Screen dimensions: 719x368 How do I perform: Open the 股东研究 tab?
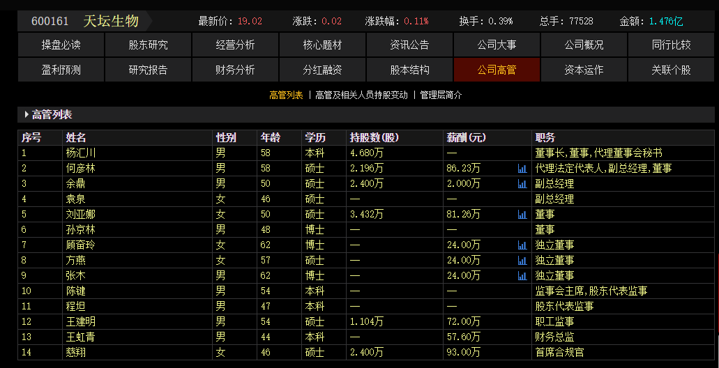(148, 45)
